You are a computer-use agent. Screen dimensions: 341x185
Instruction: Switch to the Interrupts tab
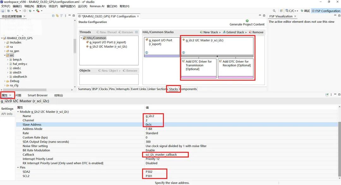point(123,89)
